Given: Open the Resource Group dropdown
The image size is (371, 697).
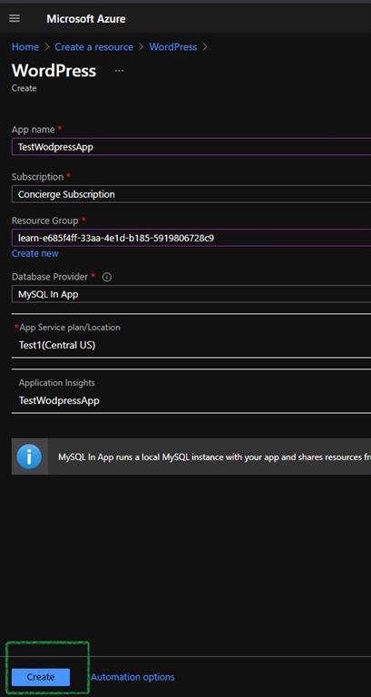Looking at the screenshot, I should [191, 238].
